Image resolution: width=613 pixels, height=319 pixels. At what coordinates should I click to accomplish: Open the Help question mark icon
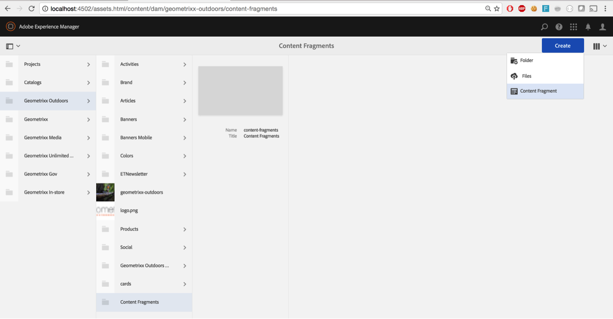[x=559, y=27]
